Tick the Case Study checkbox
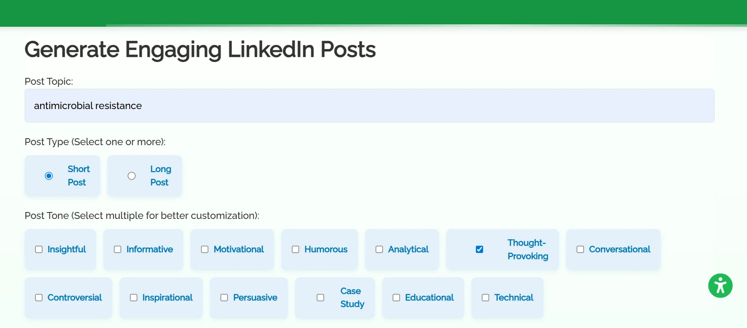747x328 pixels. (321, 298)
